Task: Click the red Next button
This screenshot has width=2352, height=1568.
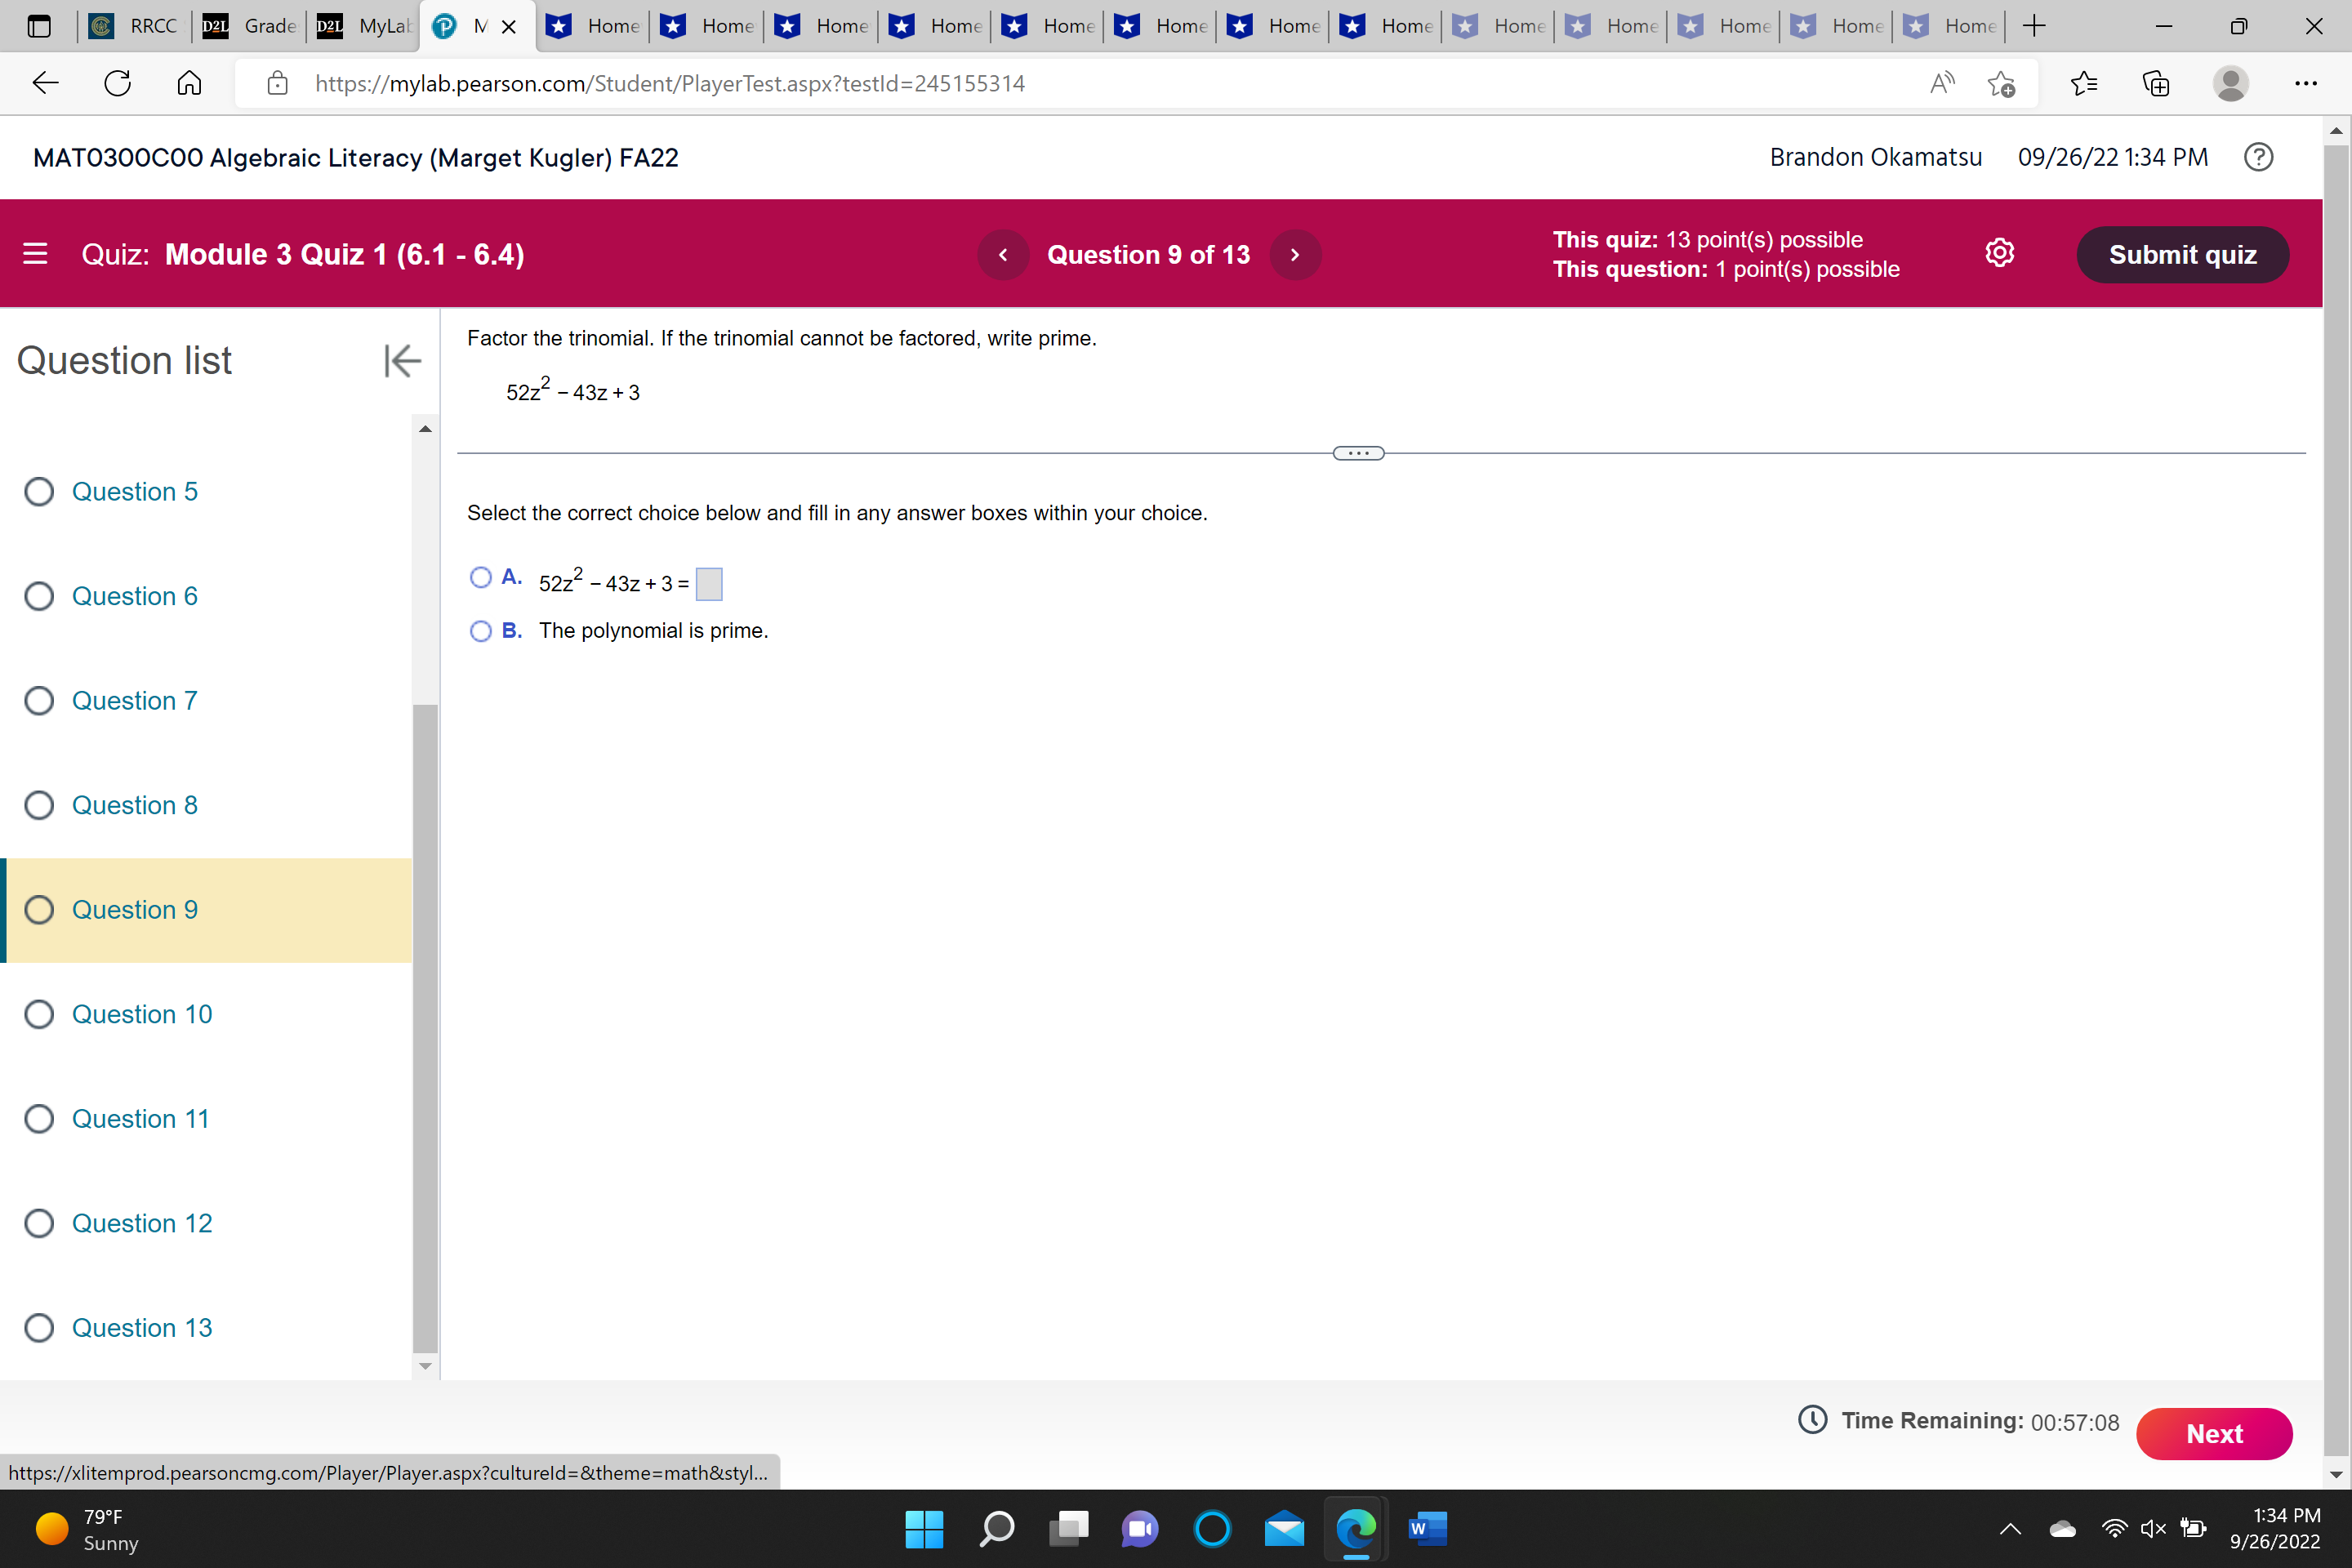Action: coord(2213,1433)
